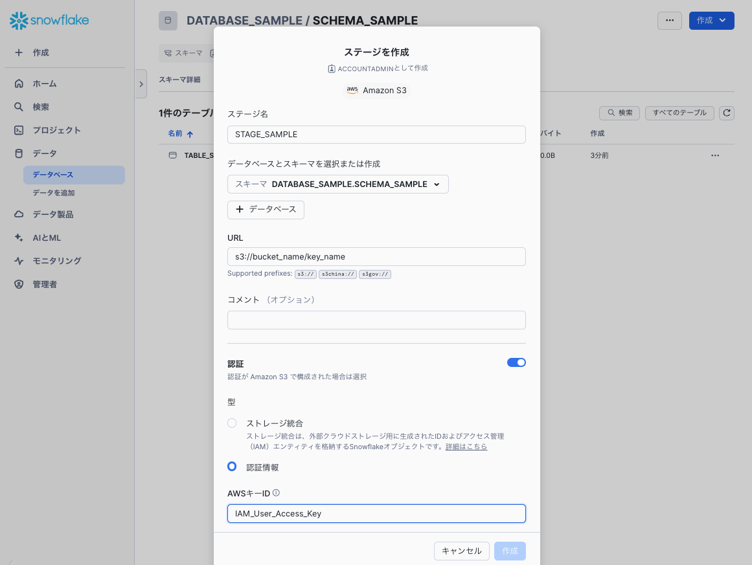Click the スキーマ tab icon
Image resolution: width=752 pixels, height=565 pixels.
168,53
